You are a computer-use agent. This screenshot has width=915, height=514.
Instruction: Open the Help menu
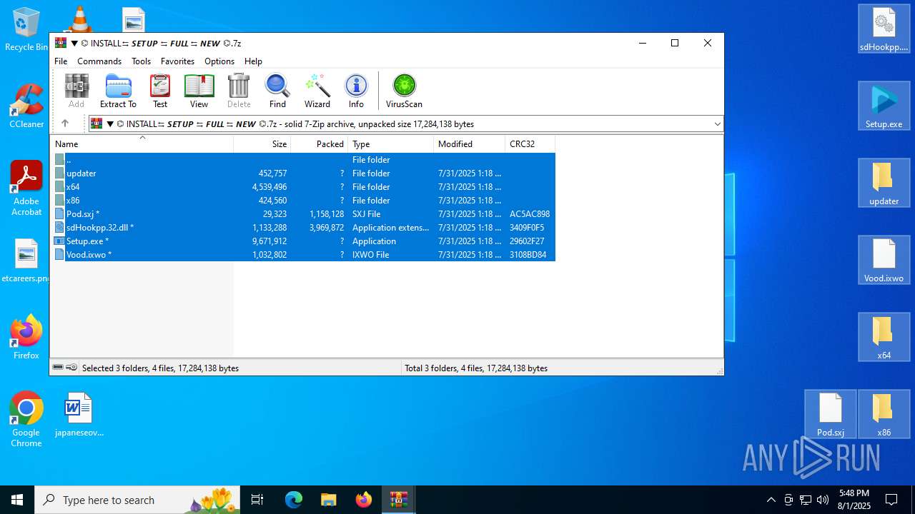(253, 61)
